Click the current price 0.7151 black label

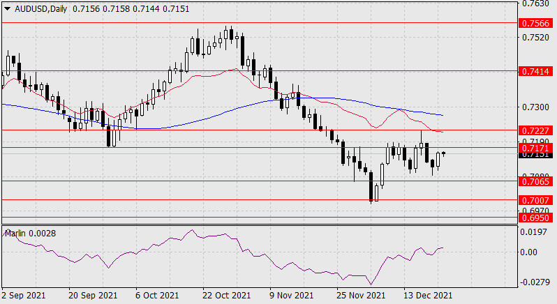click(535, 155)
